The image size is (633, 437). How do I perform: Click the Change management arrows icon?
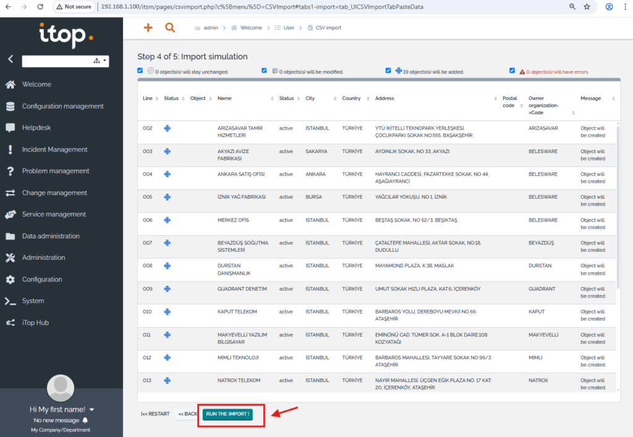11,193
